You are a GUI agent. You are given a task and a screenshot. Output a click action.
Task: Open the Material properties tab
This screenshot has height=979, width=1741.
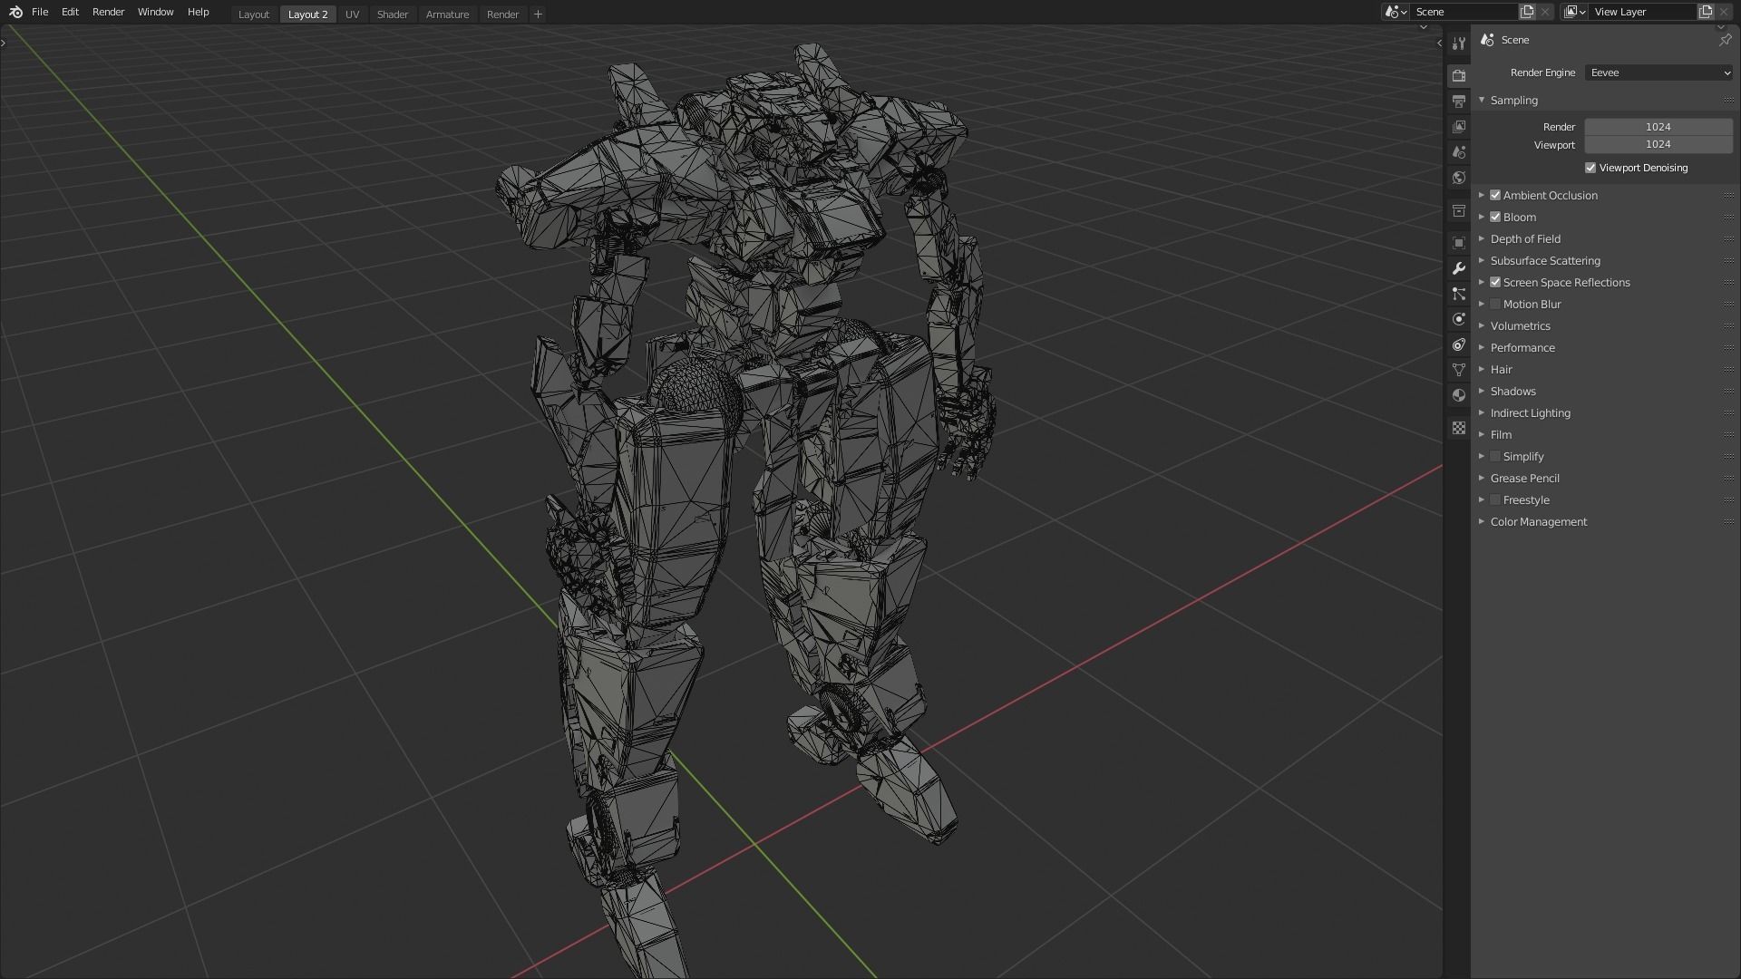1458,395
